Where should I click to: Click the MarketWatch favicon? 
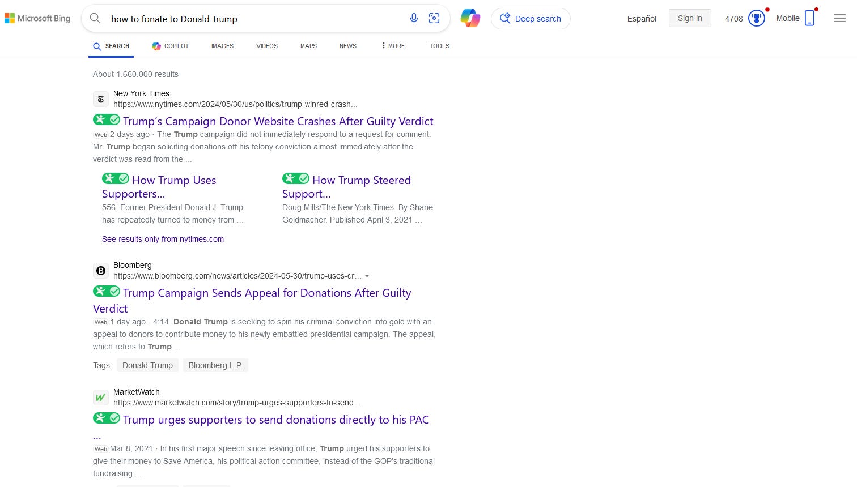101,398
